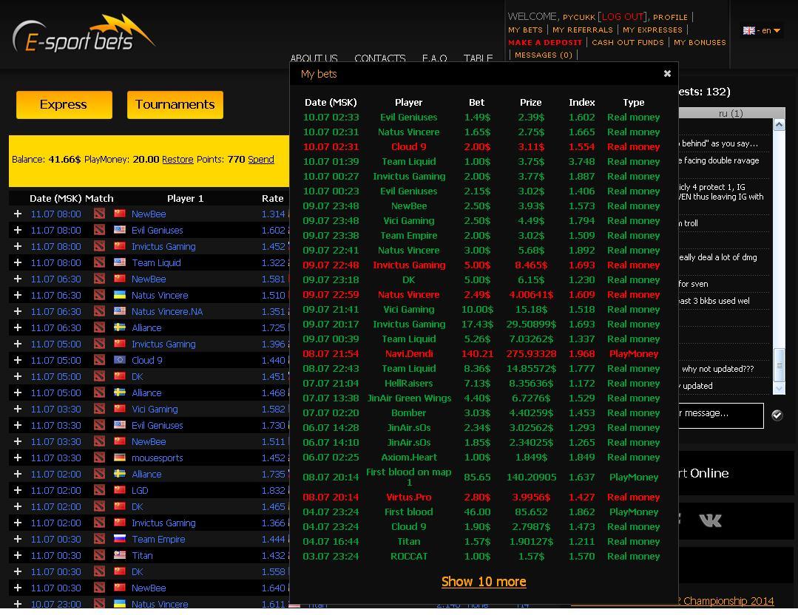Click Dota icon in mousesports row
Screen dimensions: 798x615
click(99, 458)
